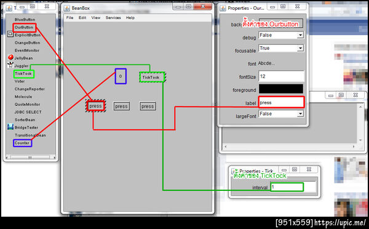Select SorterBean in the ToolBox list

click(x=25, y=120)
